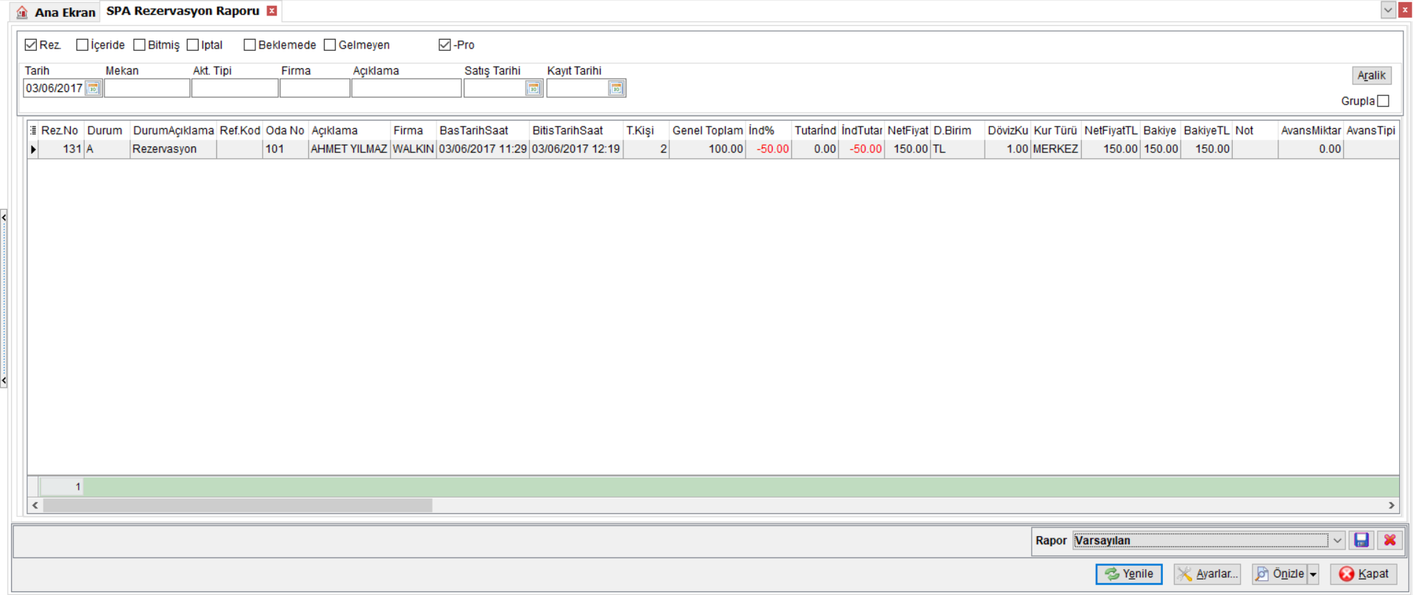1413x595 pixels.
Task: Select the AHMET YILMAZ cell
Action: pyautogui.click(x=349, y=149)
